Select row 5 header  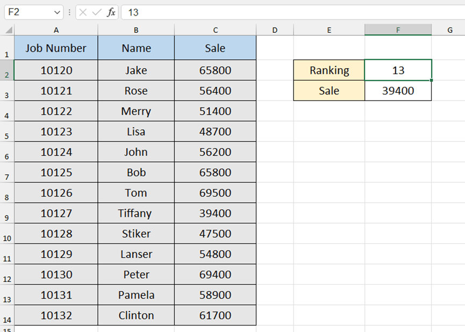[x=7, y=131]
